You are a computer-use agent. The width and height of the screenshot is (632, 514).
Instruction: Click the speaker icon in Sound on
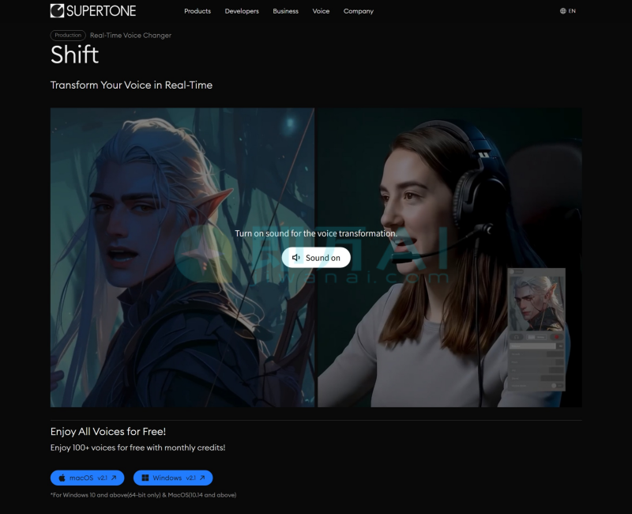296,258
